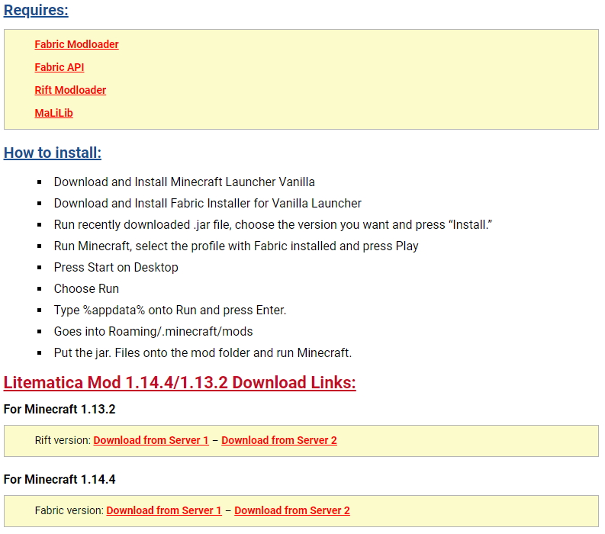
Task: Click the Roaming/.minecraft/mods step text
Action: coord(153,331)
